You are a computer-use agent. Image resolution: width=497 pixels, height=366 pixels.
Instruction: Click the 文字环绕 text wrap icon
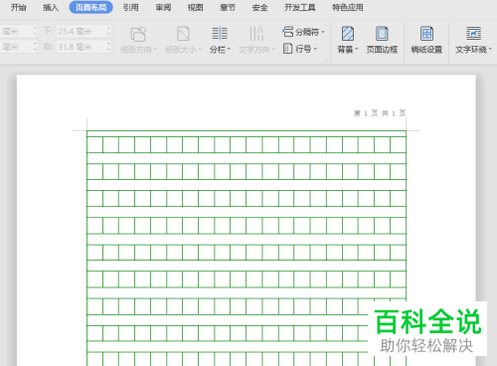coord(473,34)
